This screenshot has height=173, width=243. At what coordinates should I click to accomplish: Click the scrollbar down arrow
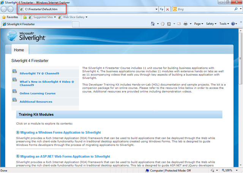click(x=240, y=165)
